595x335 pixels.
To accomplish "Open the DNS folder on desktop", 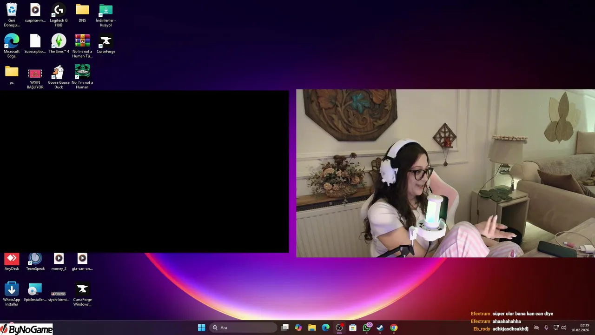I will pos(82,13).
